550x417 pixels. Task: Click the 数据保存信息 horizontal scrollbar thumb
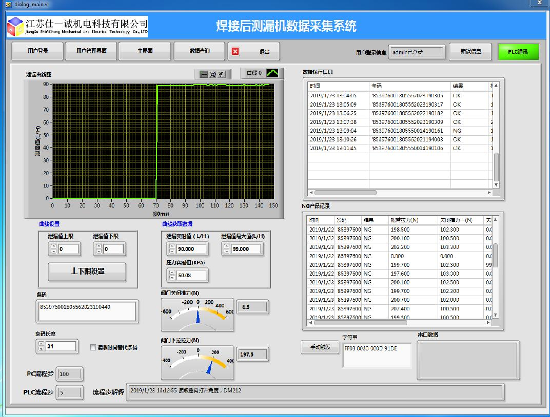(345, 193)
